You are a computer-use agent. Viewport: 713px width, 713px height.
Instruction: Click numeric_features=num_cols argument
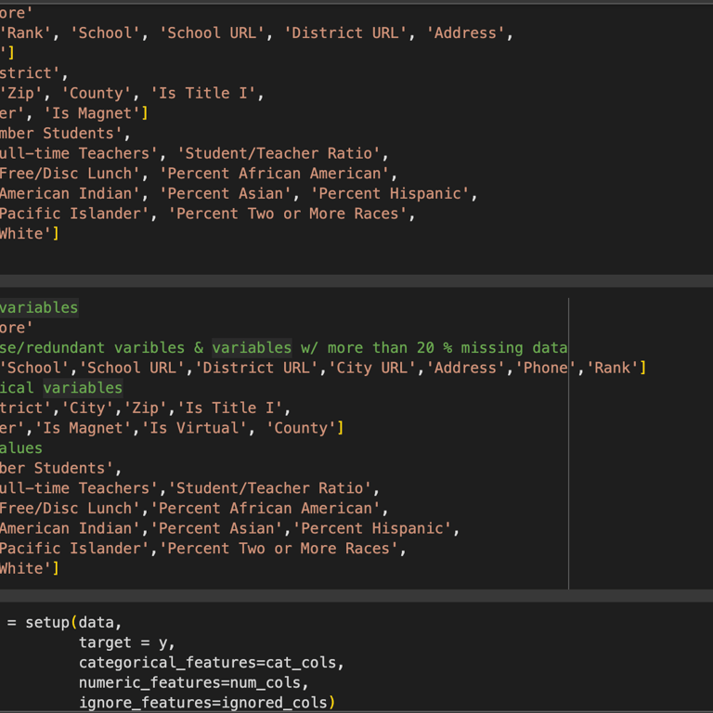(193, 683)
